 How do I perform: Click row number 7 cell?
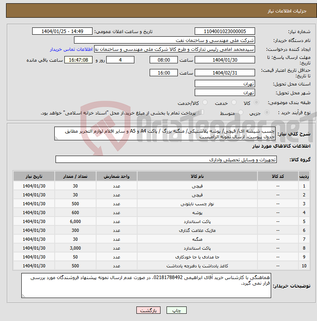[x=304, y=239]
